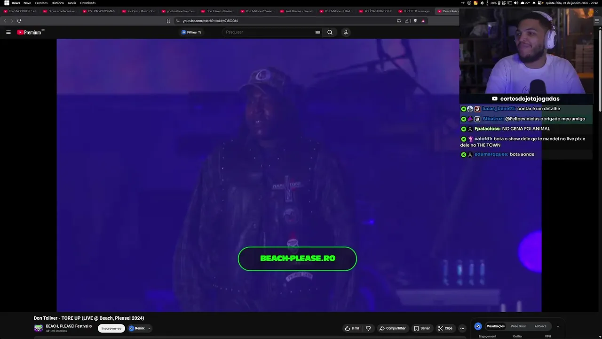Click the Salvar save button
Image resolution: width=602 pixels, height=339 pixels.
[x=422, y=328]
